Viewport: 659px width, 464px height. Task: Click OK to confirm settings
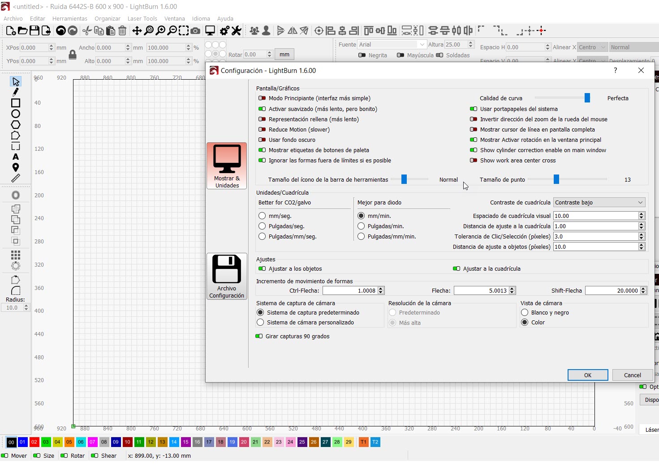(588, 375)
